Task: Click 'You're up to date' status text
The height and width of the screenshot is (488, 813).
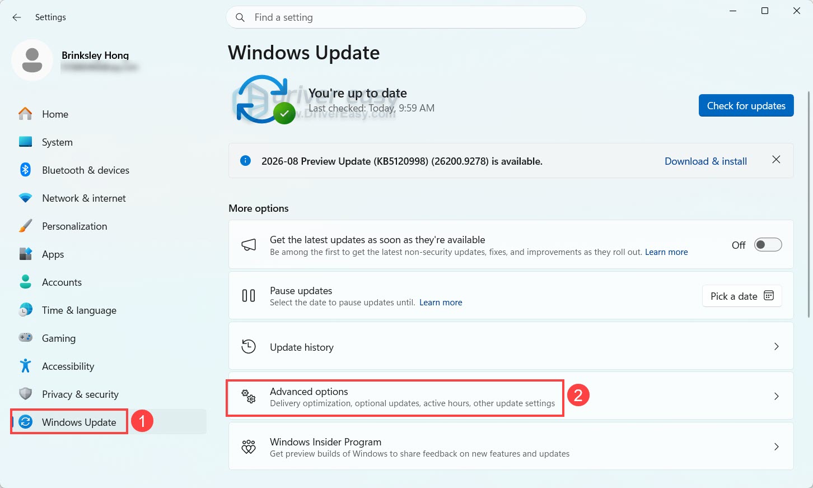Action: point(358,93)
